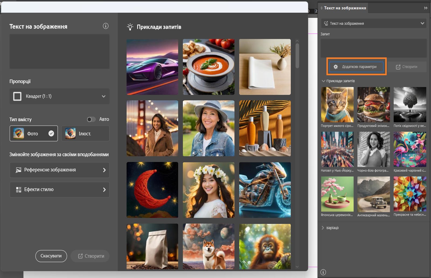Collapse panel using double-arrow icon
Viewport: 431px width, 278px height.
point(425,8)
